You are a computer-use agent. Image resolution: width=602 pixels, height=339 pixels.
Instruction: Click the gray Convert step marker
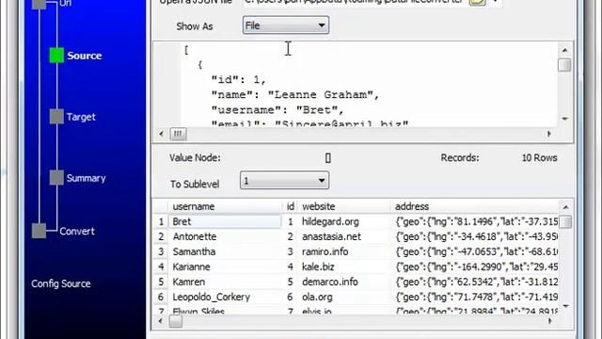click(39, 231)
